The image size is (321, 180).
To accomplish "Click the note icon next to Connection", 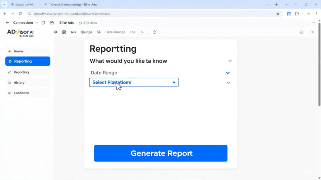I will click(x=43, y=23).
